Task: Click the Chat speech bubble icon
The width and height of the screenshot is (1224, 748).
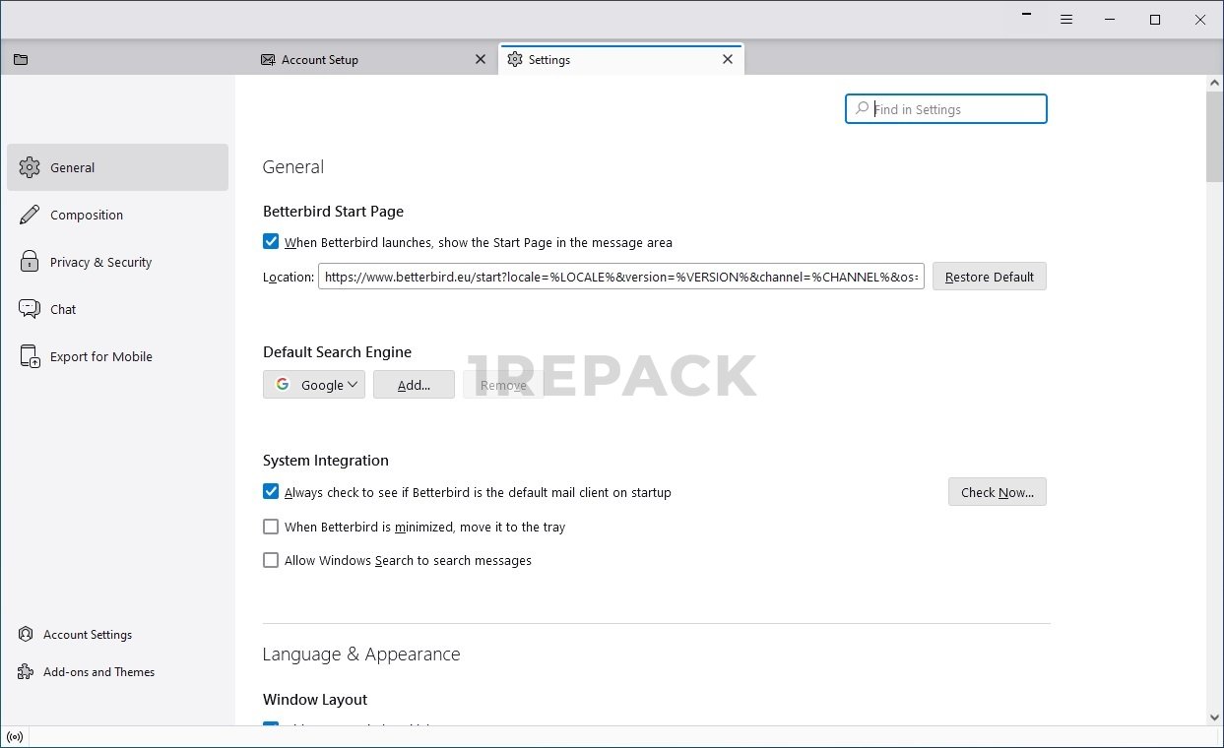Action: (x=30, y=309)
